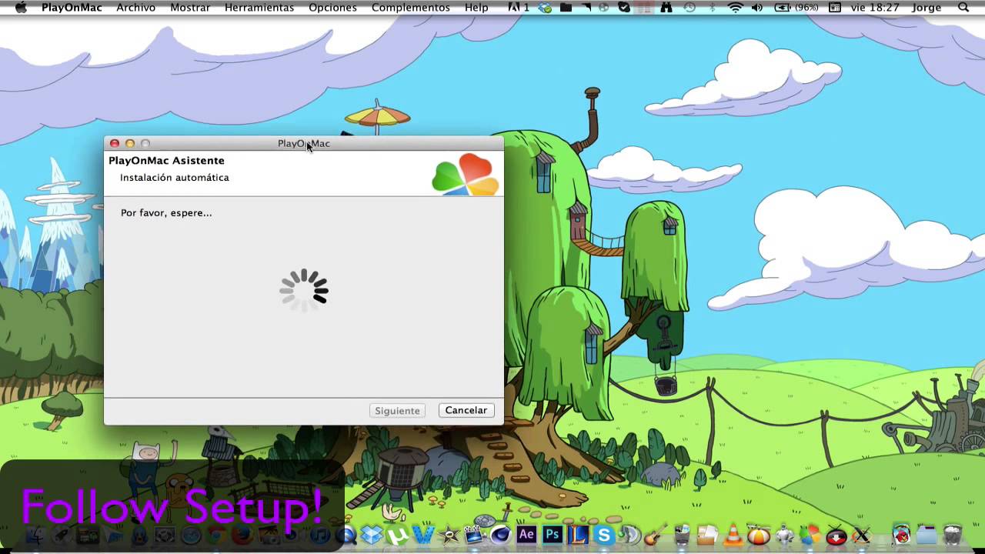Viewport: 985px width, 554px height.
Task: Open Dropbox from the Dock
Action: (x=372, y=536)
